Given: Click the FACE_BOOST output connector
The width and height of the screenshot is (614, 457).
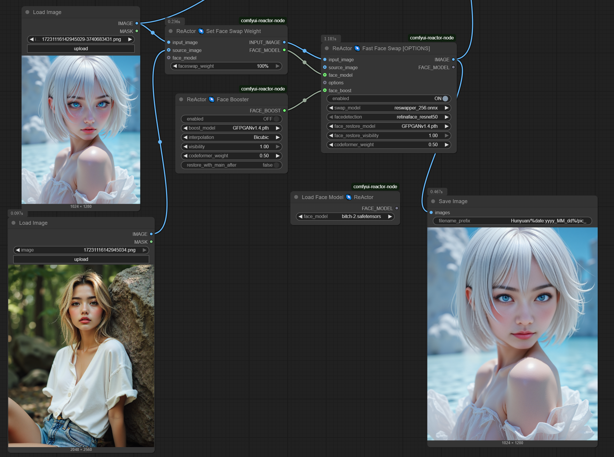Looking at the screenshot, I should [x=284, y=111].
